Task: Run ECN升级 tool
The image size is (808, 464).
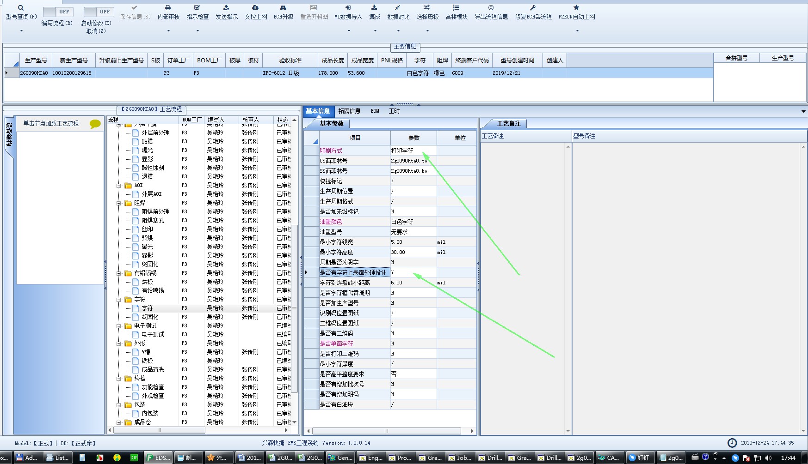Action: (284, 12)
